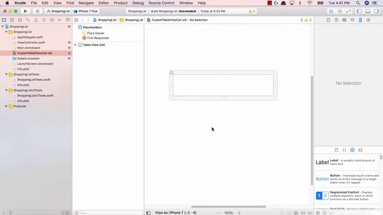Image resolution: width=383 pixels, height=215 pixels.
Task: Show the Media library
Action: point(360,150)
